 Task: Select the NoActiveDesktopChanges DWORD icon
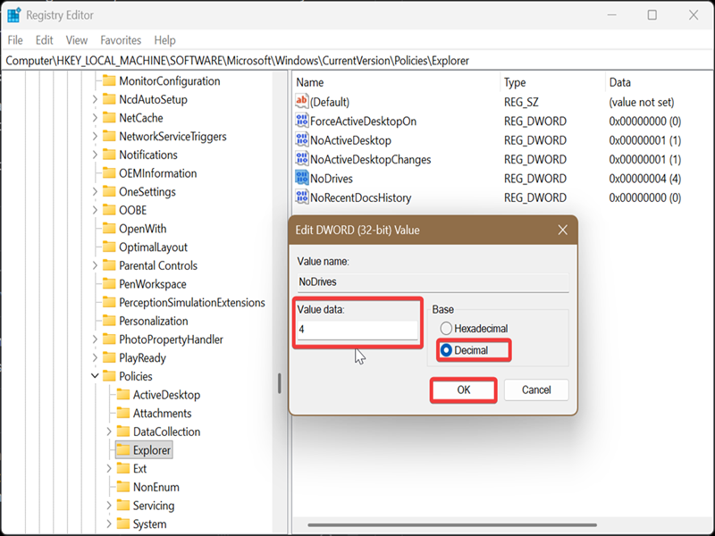[x=302, y=159]
